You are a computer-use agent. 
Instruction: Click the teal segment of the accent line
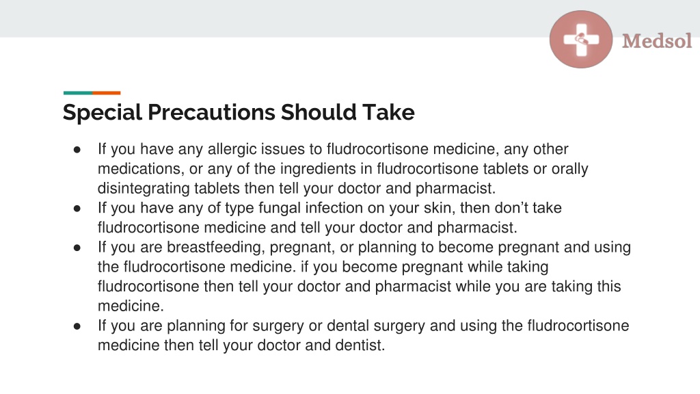78,93
